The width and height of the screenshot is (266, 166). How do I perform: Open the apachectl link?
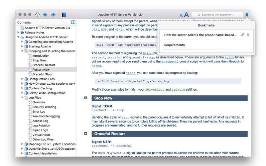[x=170, y=62]
